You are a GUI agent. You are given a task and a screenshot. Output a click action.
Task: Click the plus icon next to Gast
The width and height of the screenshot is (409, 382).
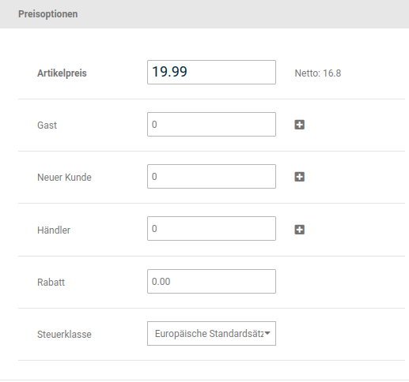point(299,125)
